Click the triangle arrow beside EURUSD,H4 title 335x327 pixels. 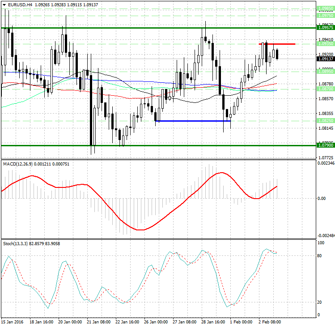pos(4,4)
